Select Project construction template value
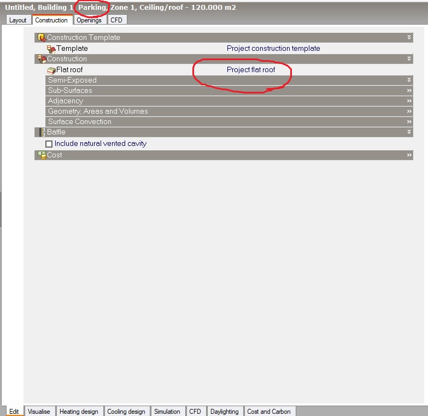 tap(273, 48)
